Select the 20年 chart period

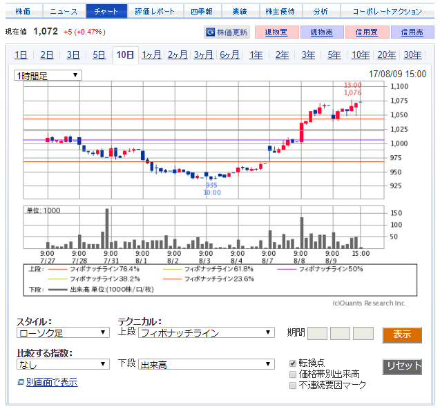[x=387, y=54]
